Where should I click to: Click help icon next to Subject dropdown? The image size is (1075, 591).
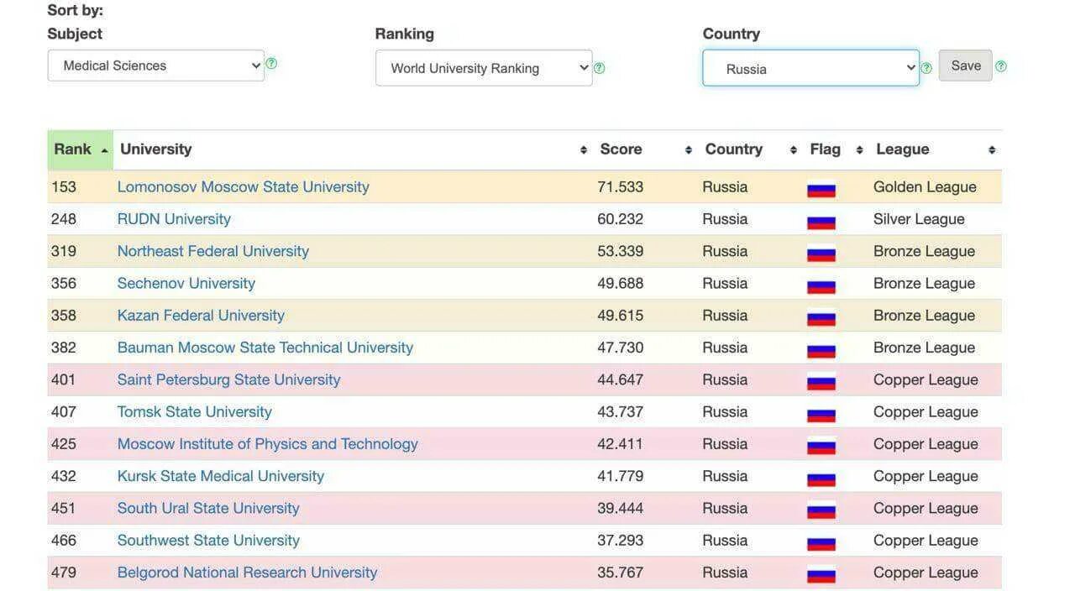(x=271, y=64)
